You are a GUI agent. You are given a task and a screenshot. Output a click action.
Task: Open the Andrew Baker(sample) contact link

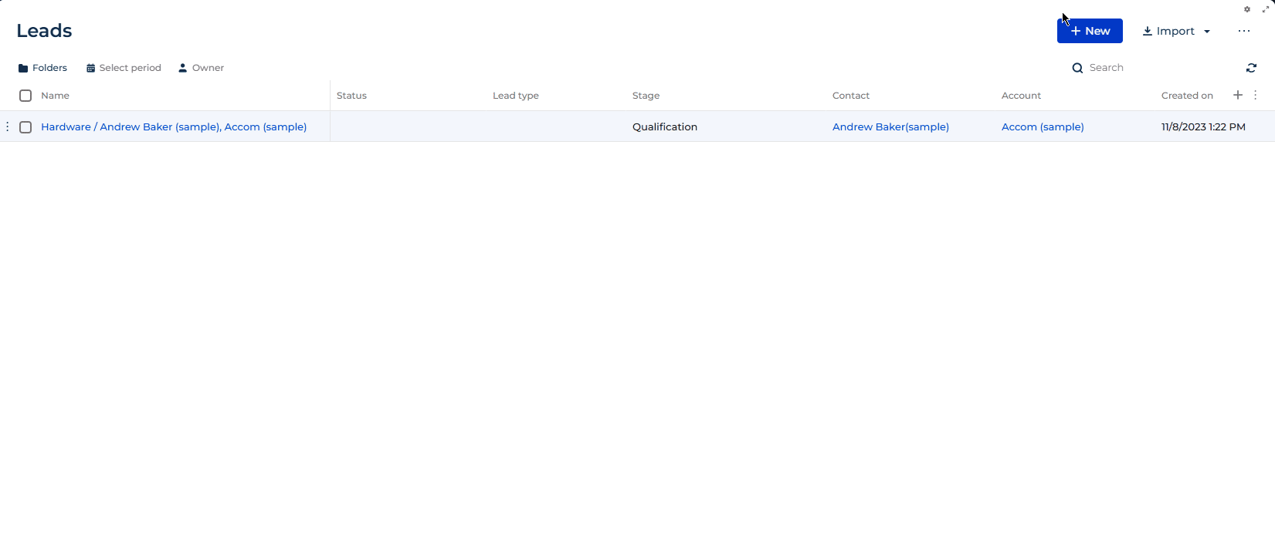pos(890,126)
